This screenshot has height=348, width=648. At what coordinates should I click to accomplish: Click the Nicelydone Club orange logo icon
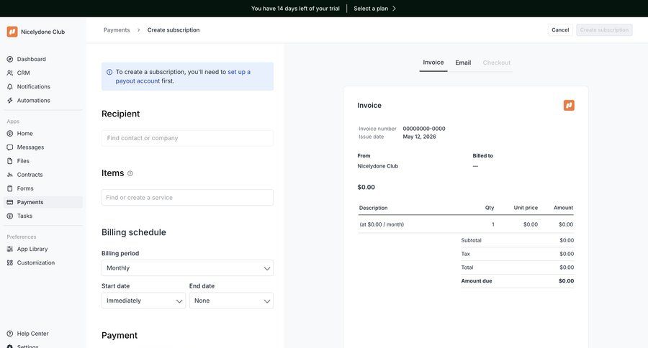coord(12,32)
